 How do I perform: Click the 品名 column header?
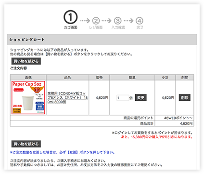pos(67,78)
